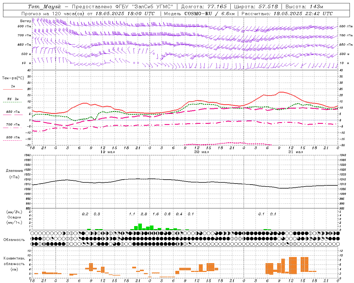Click the 0.3 precipitation amount
The width and height of the screenshot is (354, 283).
tap(97, 214)
